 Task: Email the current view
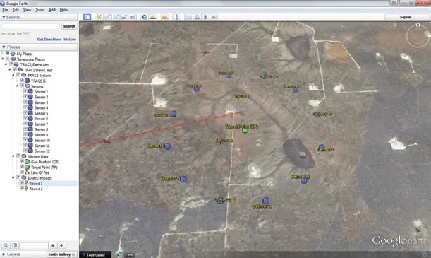point(188,17)
